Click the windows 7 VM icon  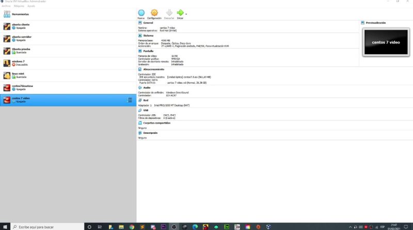(x=7, y=63)
